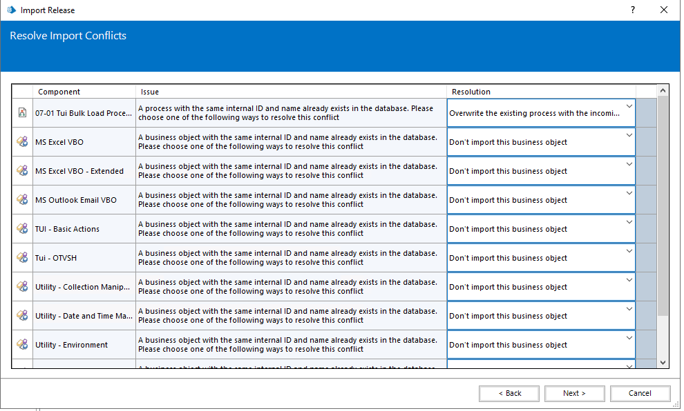Proceed by clicking the Next button
Screen dimensions: 684x411
(x=575, y=393)
